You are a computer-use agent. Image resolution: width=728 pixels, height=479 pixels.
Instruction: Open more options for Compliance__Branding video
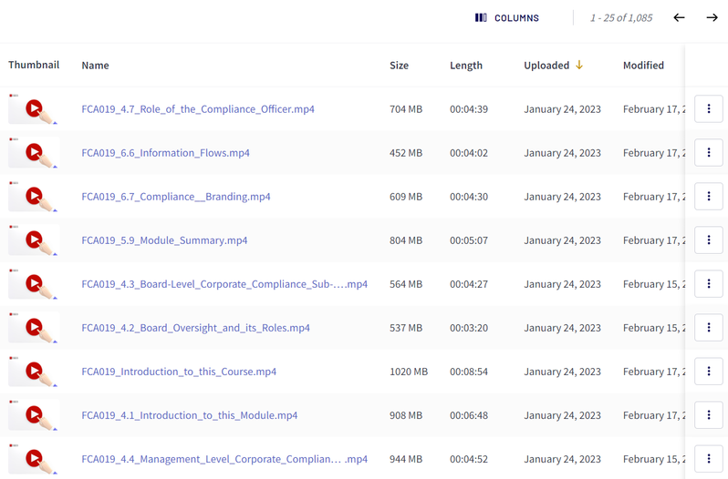(x=709, y=197)
